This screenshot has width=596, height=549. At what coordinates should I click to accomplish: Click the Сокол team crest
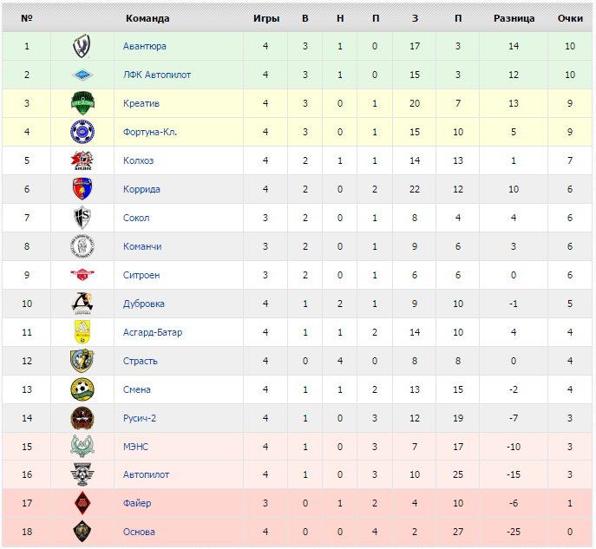82,218
